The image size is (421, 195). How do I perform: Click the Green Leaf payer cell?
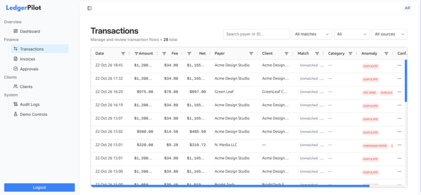[x=224, y=92]
